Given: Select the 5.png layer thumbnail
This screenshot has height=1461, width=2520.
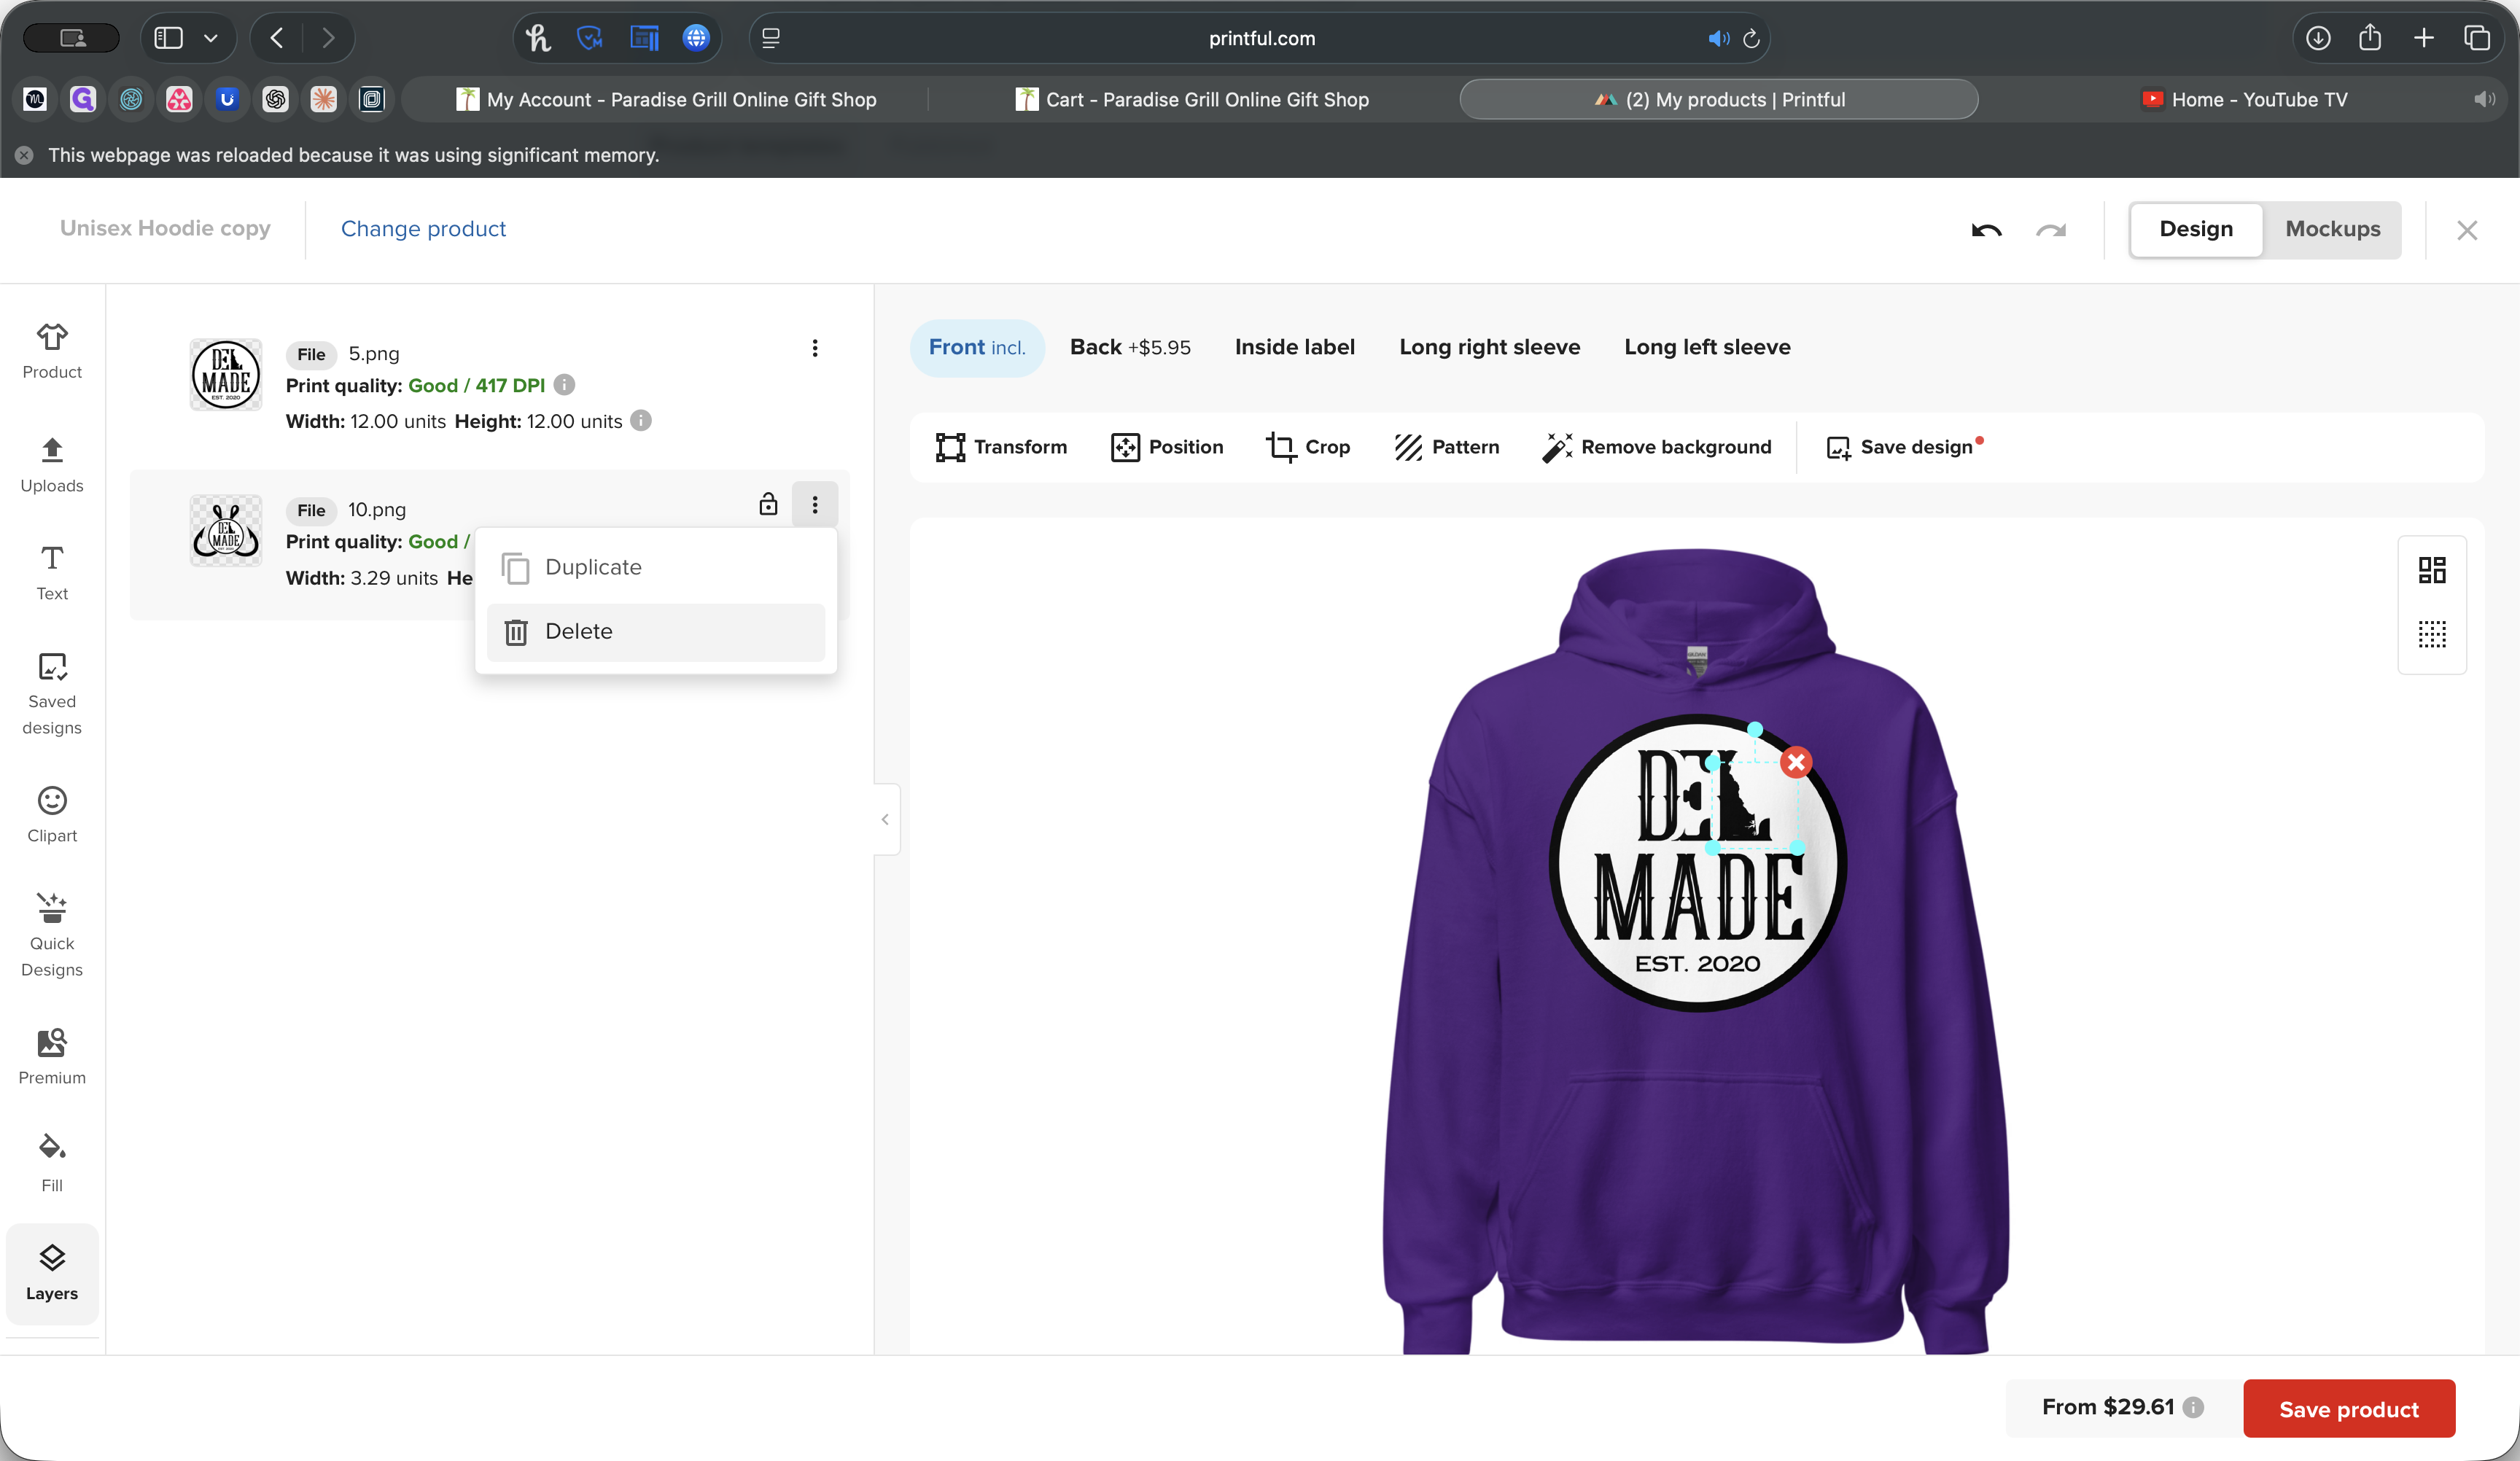Looking at the screenshot, I should click(226, 375).
